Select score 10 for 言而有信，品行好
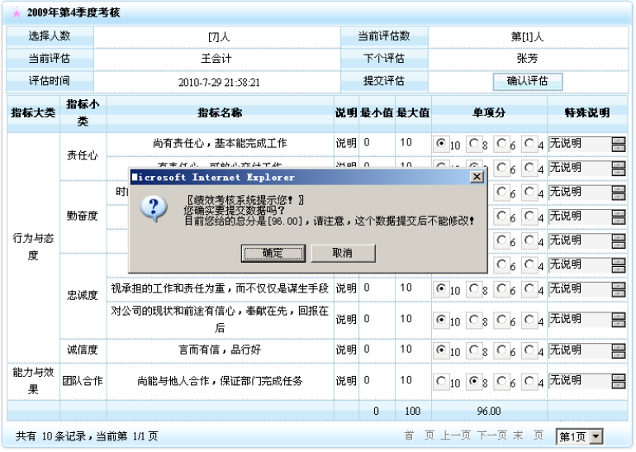Image resolution: width=636 pixels, height=452 pixels. pyautogui.click(x=441, y=350)
